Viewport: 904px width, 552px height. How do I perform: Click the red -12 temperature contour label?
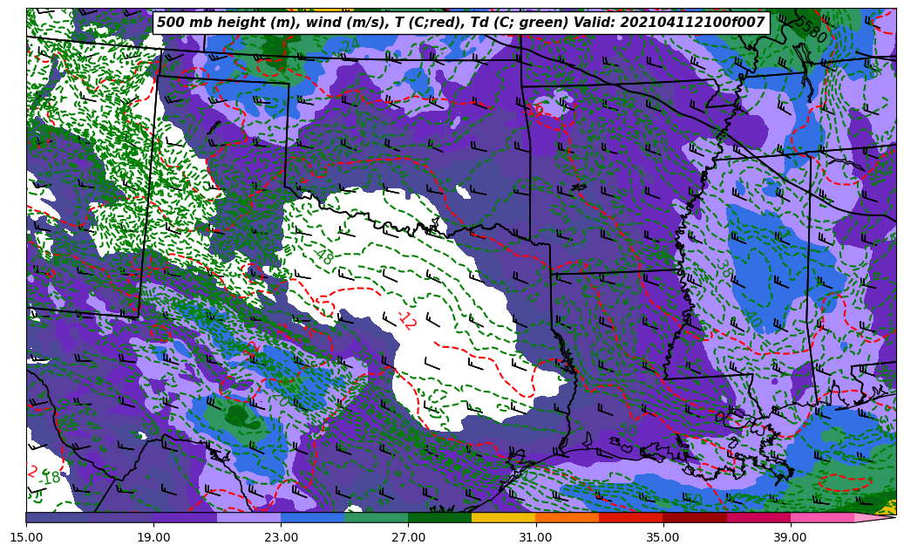406,320
